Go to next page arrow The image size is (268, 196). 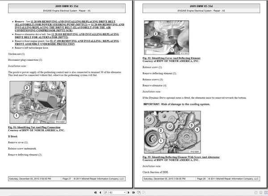tap(129, 192)
